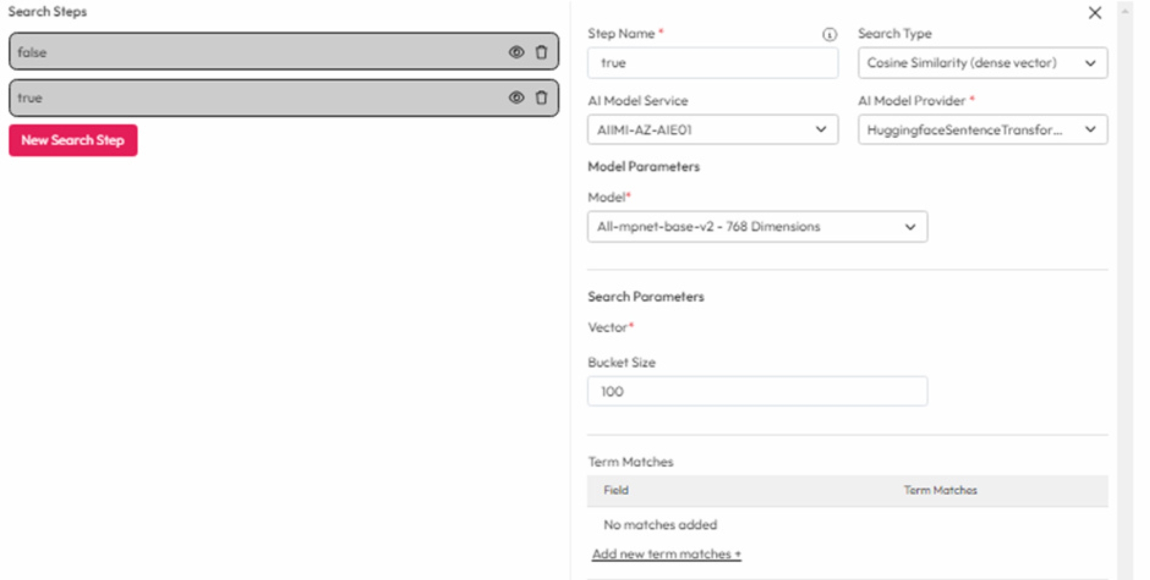Viewport: 1150px width, 580px height.
Task: Click the scrollbar up arrow
Action: (1125, 11)
